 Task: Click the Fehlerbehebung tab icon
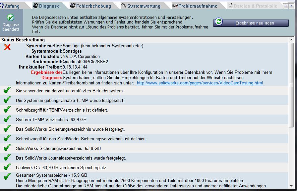(73, 6)
